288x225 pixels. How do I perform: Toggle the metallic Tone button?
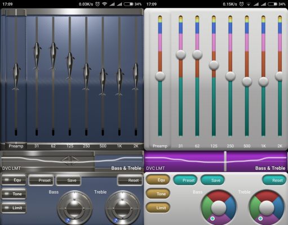click(x=14, y=194)
